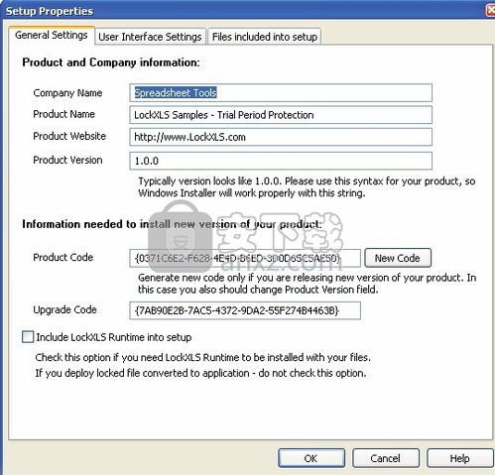Click the Company Name input field
Screen dimensions: 495x475
(281, 93)
